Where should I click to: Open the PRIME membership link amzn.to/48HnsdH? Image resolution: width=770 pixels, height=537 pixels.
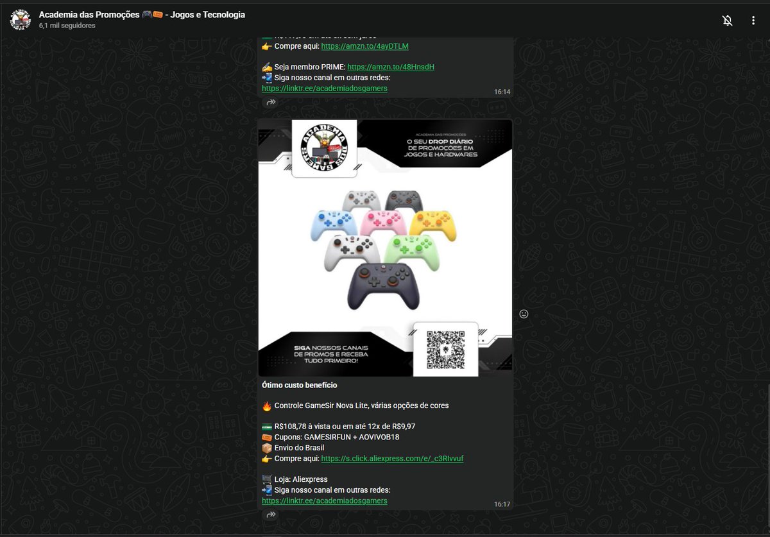(391, 67)
